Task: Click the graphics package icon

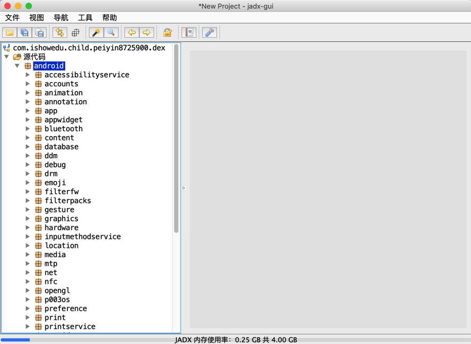Action: point(39,219)
